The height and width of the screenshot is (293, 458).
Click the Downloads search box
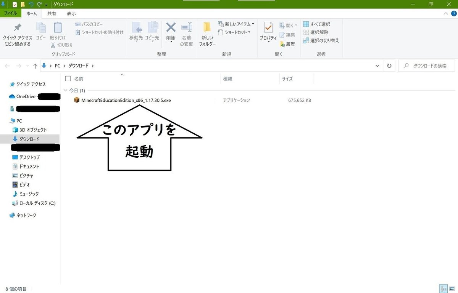point(426,66)
